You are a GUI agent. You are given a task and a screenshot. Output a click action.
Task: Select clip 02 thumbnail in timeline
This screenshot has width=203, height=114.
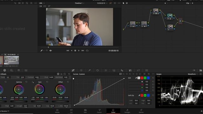point(11,60)
